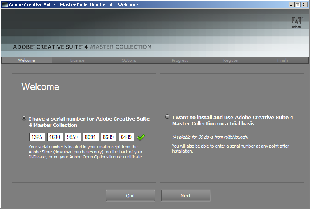The image size is (310, 209).
Task: Click the installer icon in title bar
Action: (x=5, y=5)
